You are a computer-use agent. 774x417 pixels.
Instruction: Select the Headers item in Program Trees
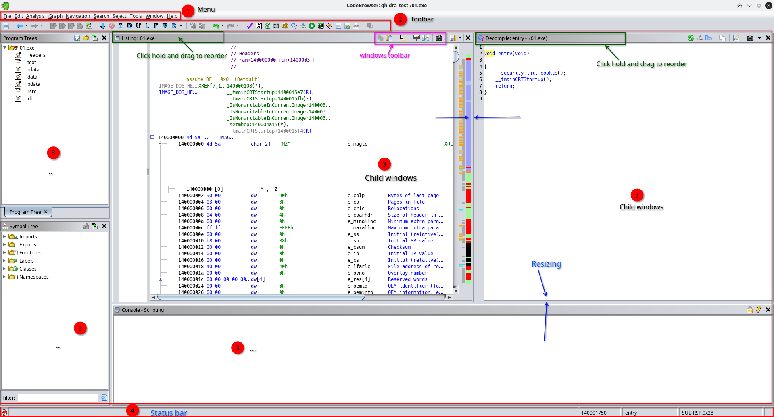[x=35, y=55]
